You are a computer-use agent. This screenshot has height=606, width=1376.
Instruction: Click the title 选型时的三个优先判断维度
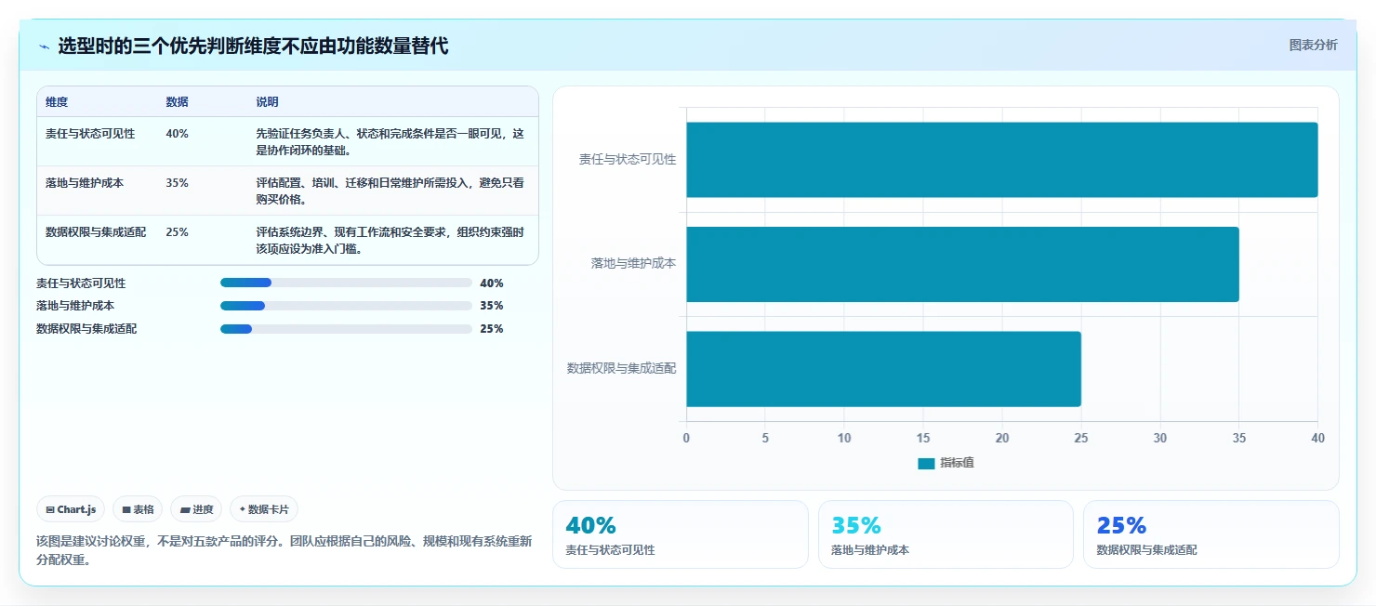253,46
